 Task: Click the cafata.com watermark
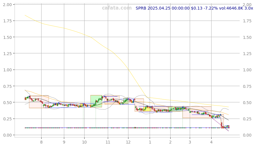pyautogui.click(x=117, y=8)
